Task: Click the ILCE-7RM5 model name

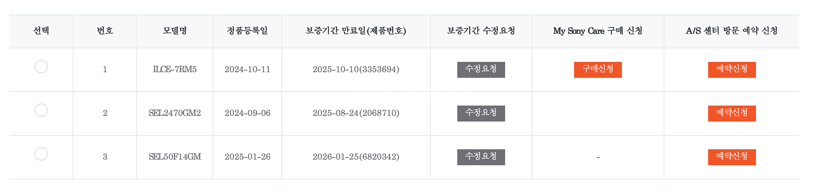Action: 175,70
